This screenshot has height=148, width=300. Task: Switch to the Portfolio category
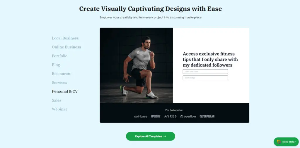[x=60, y=56]
